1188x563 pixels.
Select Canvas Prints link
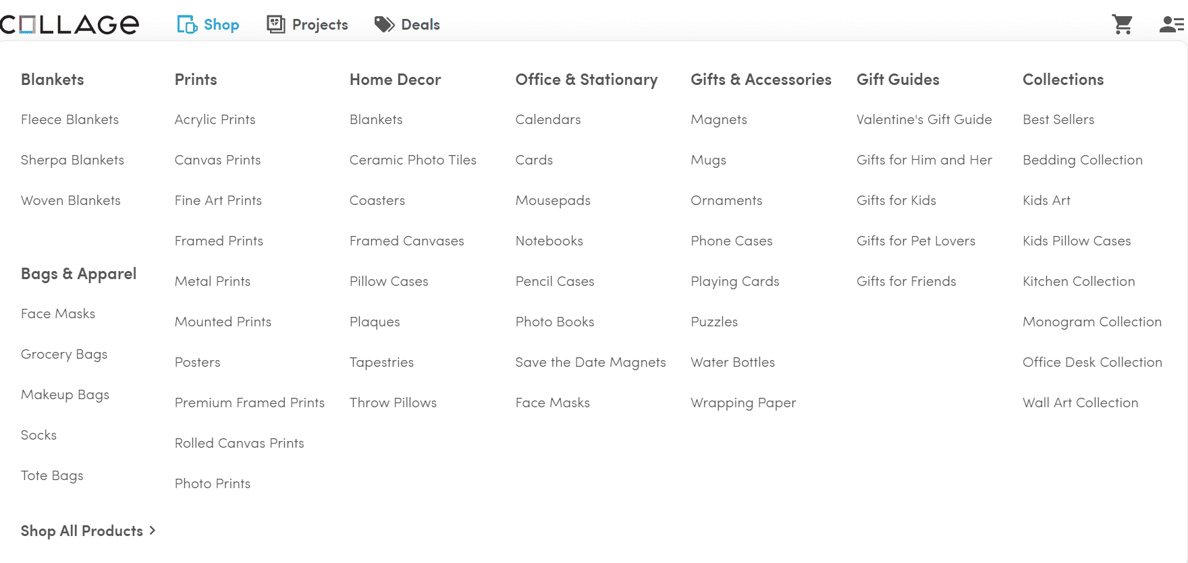pyautogui.click(x=217, y=160)
